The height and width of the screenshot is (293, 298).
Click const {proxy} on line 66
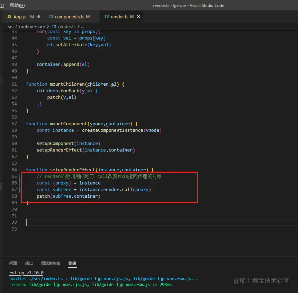coord(54,183)
